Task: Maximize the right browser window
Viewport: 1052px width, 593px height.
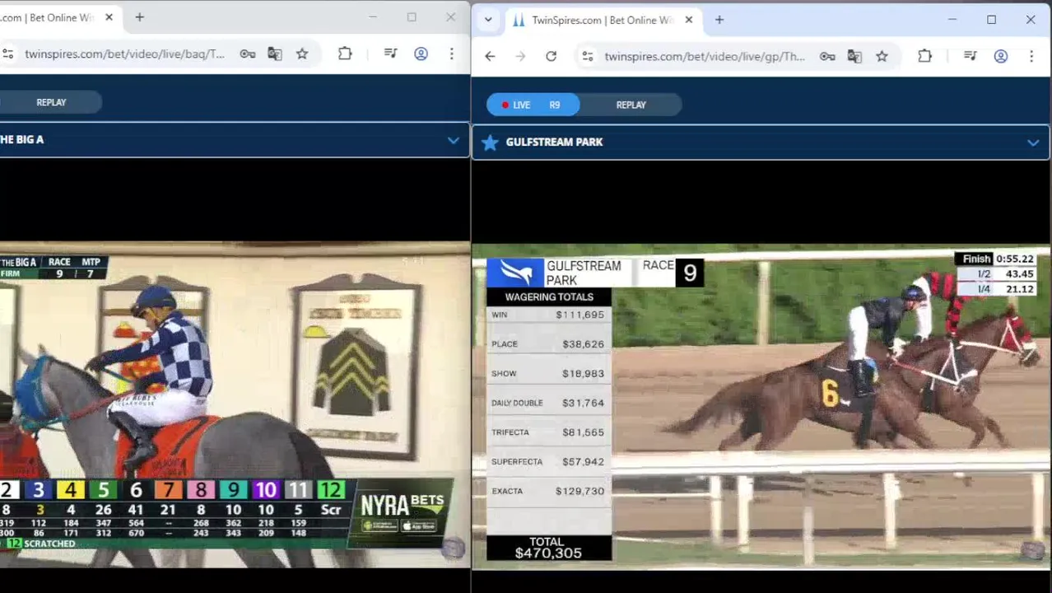Action: pos(991,20)
